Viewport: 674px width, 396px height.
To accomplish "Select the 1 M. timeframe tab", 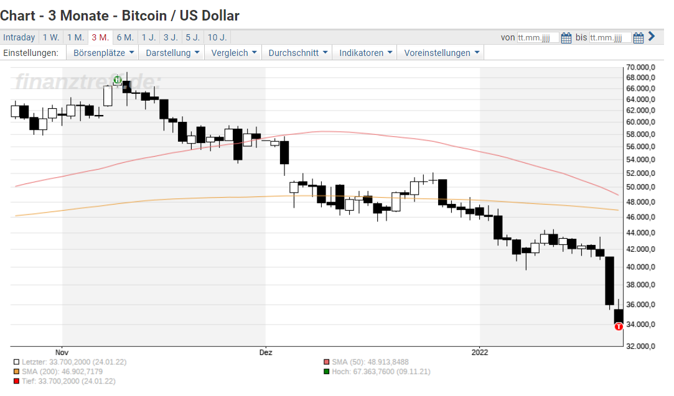I will click(76, 37).
